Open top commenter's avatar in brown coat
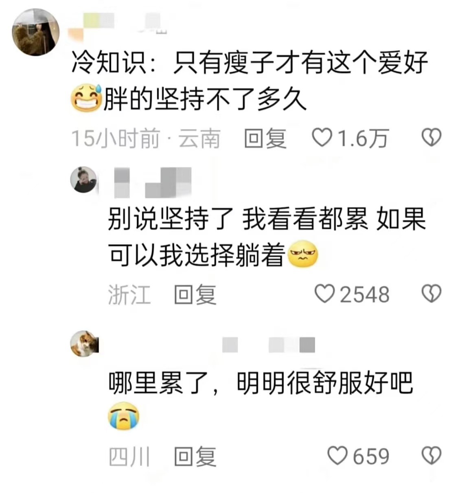The width and height of the screenshot is (458, 496). click(x=35, y=32)
